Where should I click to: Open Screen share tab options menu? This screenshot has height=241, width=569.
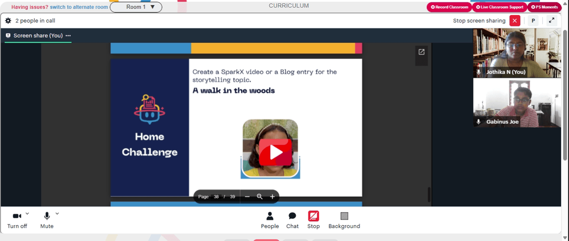click(68, 36)
